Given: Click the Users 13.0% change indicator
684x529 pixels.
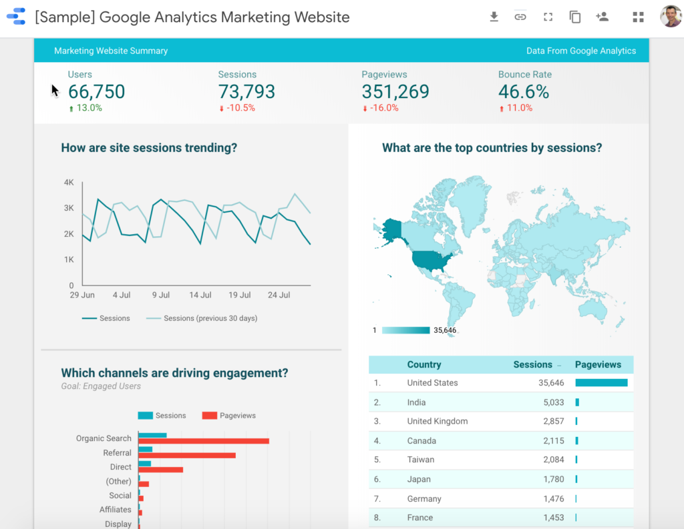Looking at the screenshot, I should [85, 108].
